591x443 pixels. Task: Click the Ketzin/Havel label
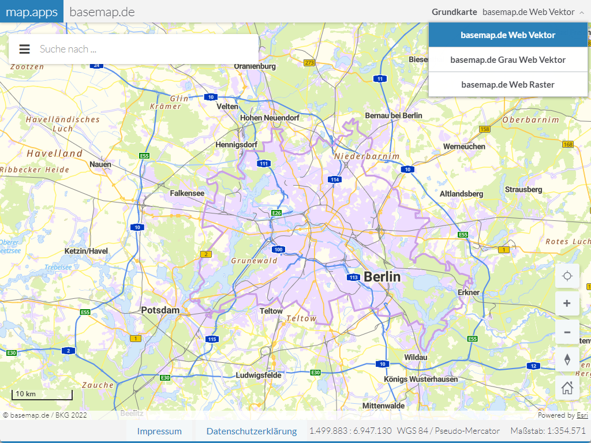click(86, 251)
